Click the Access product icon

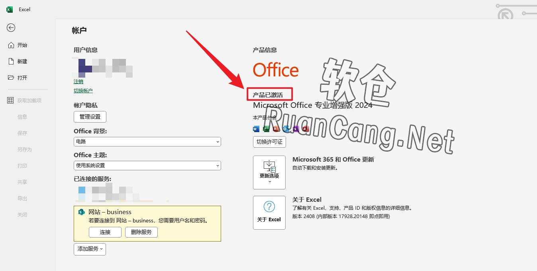click(306, 129)
